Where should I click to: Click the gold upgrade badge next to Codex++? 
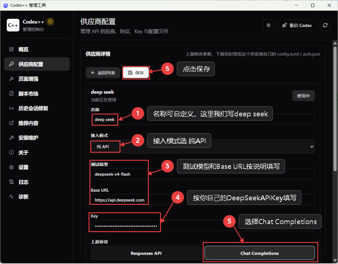tap(50, 22)
